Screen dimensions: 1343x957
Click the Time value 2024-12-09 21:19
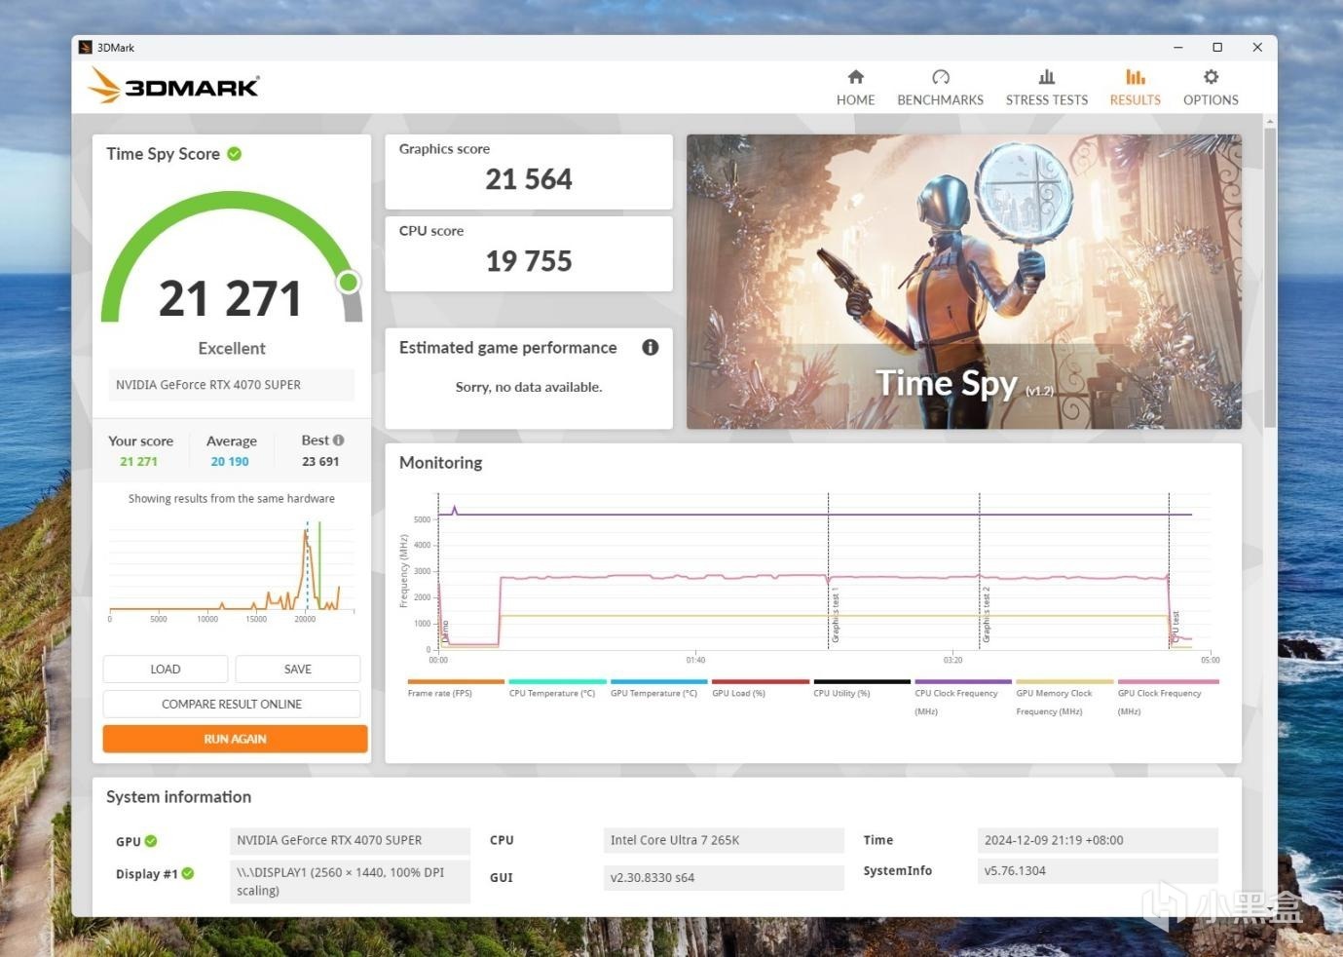[1098, 840]
